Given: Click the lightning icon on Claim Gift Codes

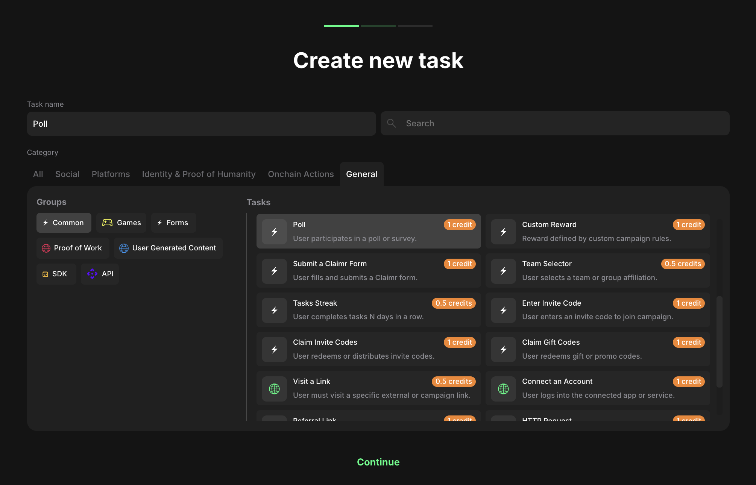Looking at the screenshot, I should click(x=504, y=349).
